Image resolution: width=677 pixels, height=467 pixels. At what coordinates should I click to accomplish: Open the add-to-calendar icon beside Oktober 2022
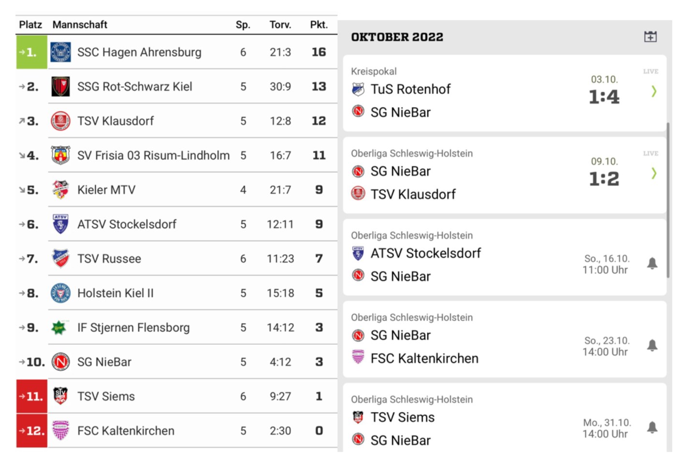tap(650, 37)
